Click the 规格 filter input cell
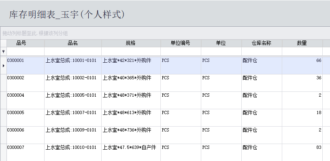The image size is (330, 161). pos(131,51)
